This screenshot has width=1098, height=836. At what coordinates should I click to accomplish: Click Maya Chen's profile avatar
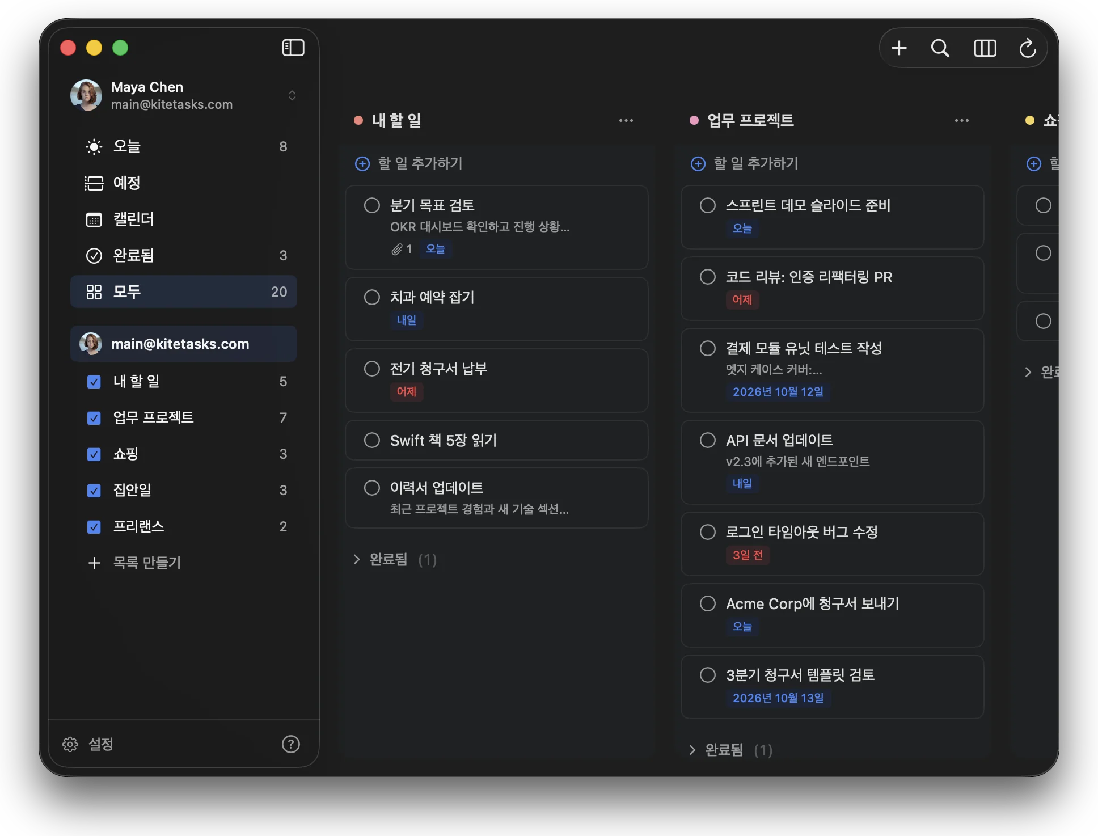pos(86,95)
